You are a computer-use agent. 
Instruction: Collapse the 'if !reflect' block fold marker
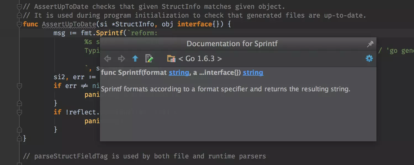(x=19, y=112)
